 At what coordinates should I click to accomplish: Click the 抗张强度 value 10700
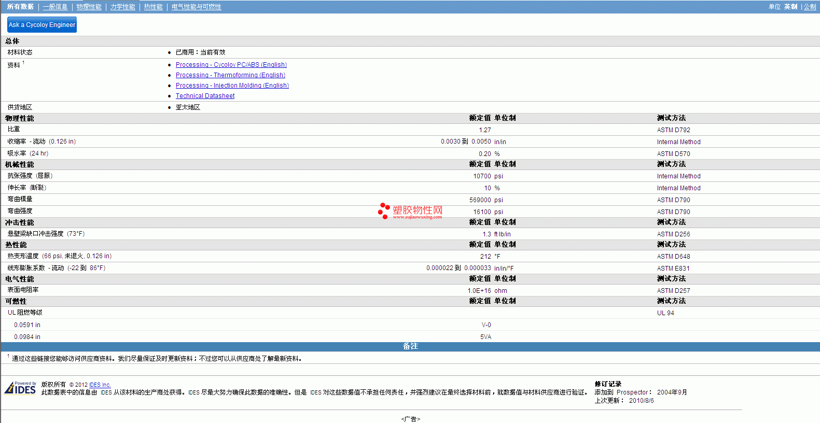coord(482,176)
